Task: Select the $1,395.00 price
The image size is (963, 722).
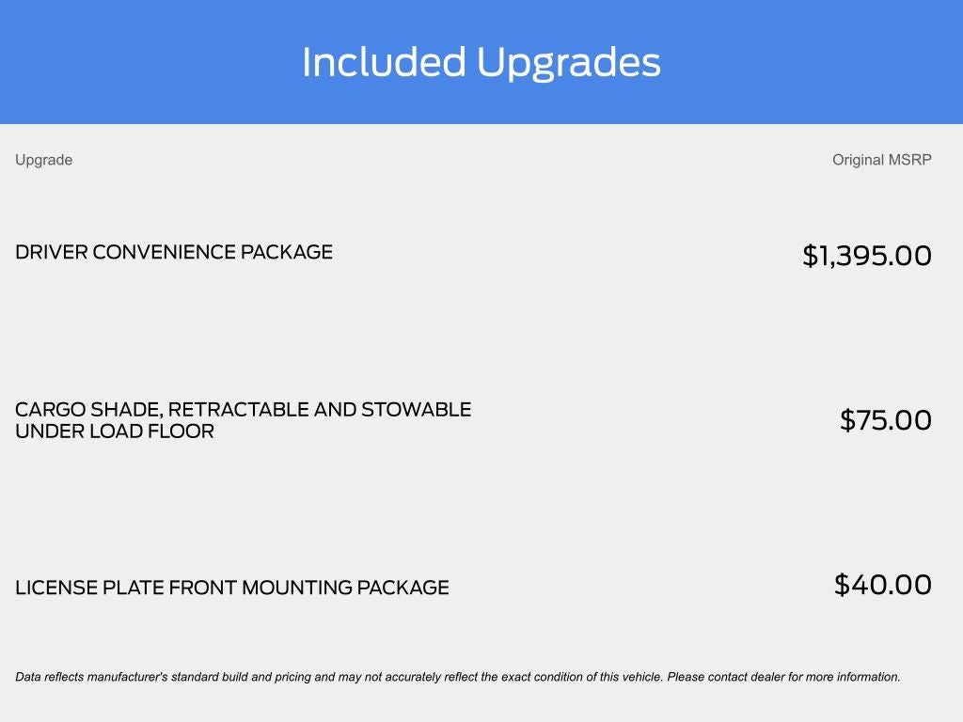Action: pyautogui.click(x=866, y=256)
